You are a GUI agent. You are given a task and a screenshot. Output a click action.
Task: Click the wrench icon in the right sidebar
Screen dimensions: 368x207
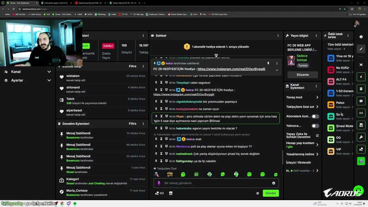(x=361, y=137)
